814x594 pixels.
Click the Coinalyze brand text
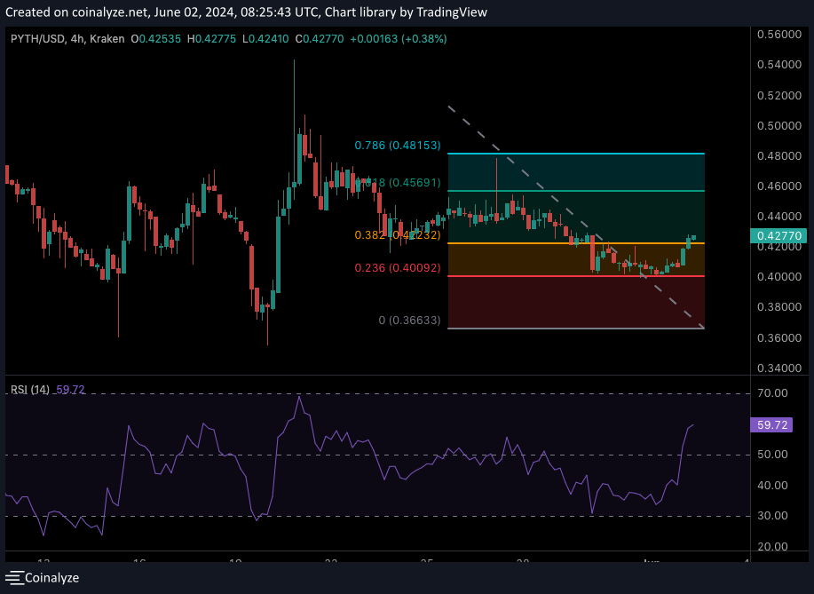point(51,577)
